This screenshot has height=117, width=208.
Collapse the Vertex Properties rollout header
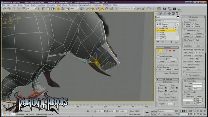(193, 79)
